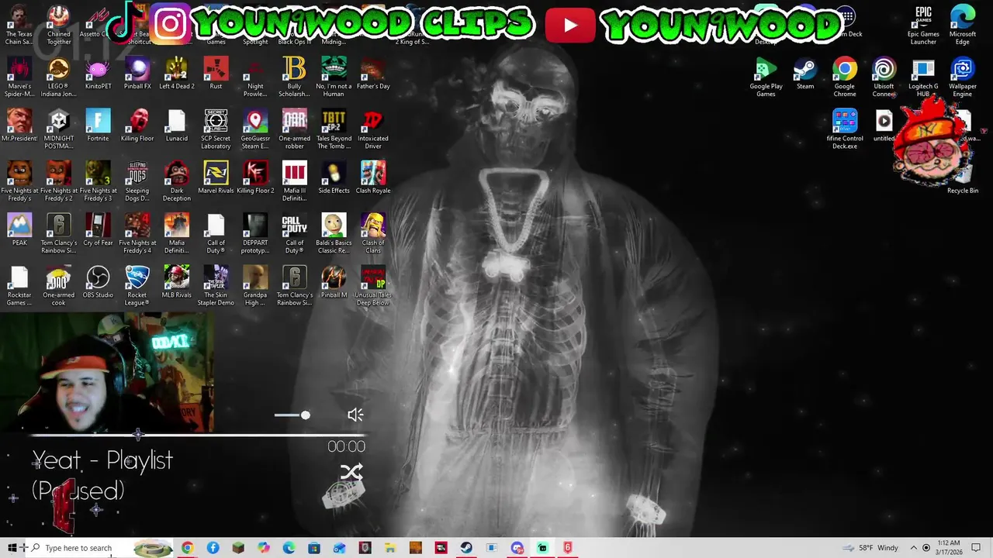This screenshot has height=558, width=993.
Task: Select the Pinball M desktop icon
Action: coord(334,281)
